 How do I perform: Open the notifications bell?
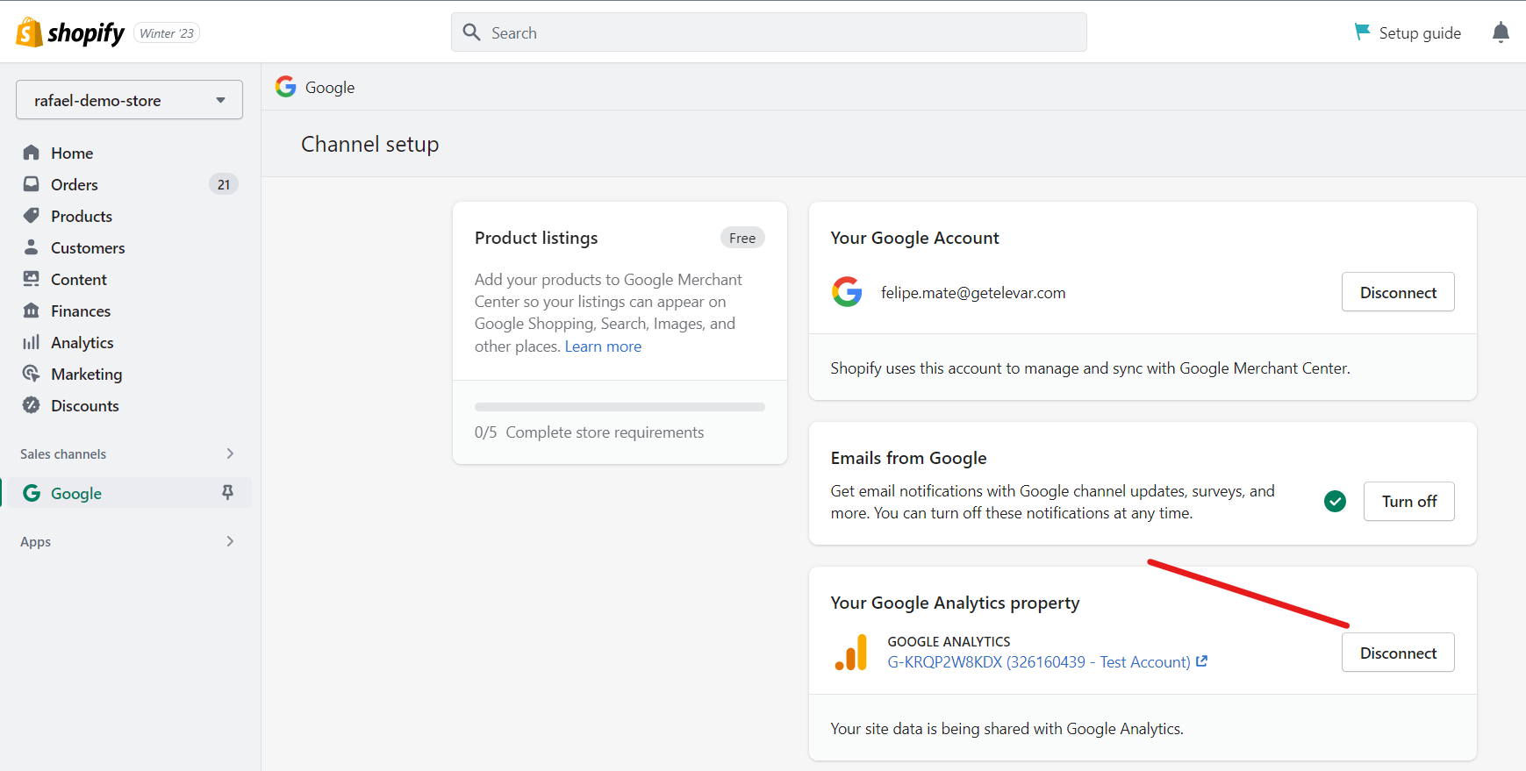point(1501,32)
